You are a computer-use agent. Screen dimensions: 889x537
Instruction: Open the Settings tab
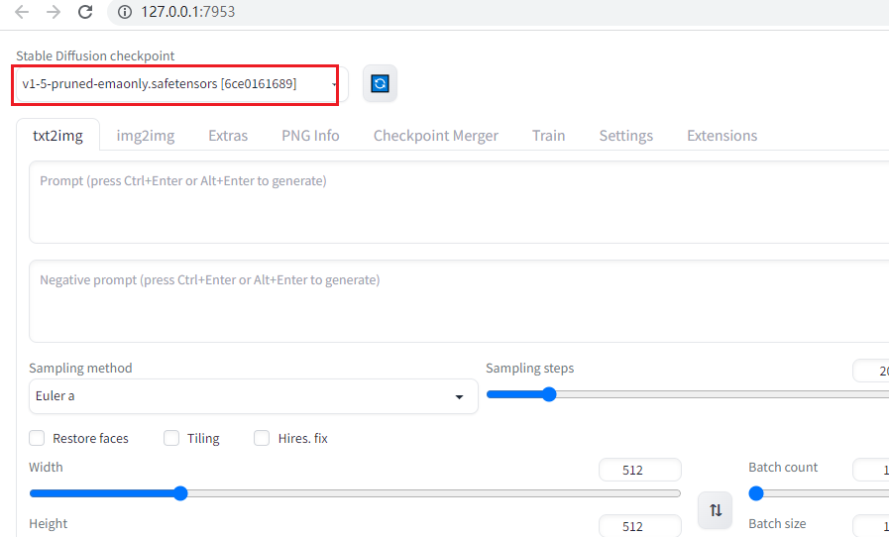(626, 136)
